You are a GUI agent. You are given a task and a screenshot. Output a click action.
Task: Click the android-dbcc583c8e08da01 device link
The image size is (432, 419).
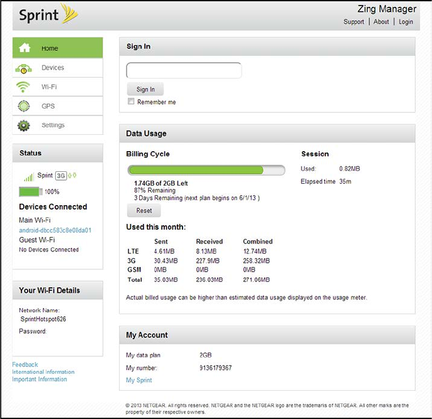[x=55, y=230]
